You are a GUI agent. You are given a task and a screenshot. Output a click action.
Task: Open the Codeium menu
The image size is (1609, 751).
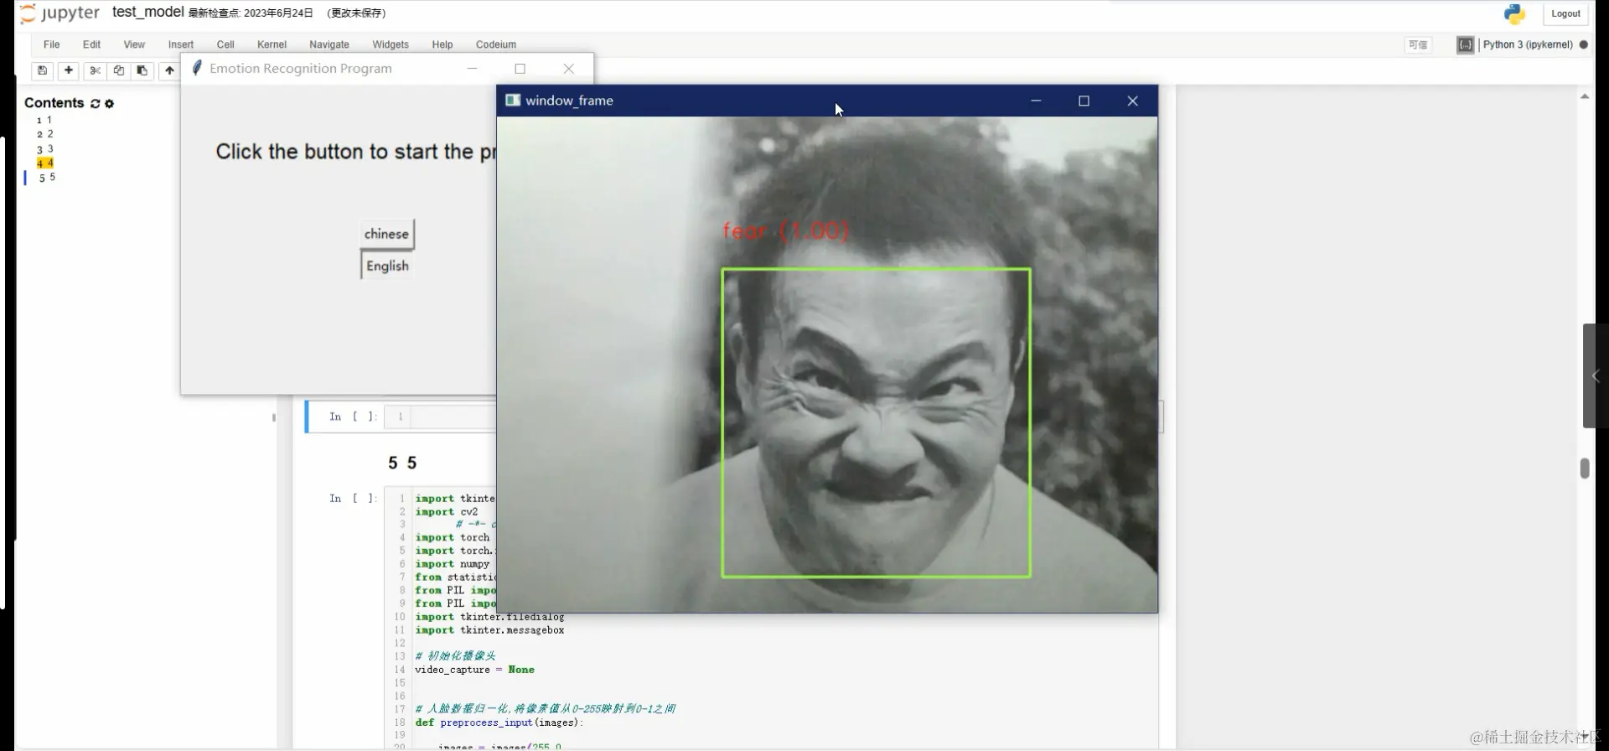click(496, 44)
